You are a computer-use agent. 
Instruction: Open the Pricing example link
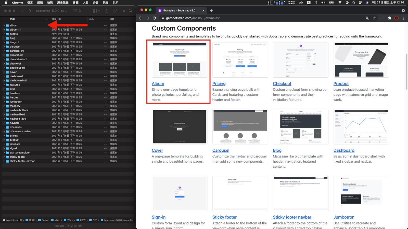tap(219, 83)
